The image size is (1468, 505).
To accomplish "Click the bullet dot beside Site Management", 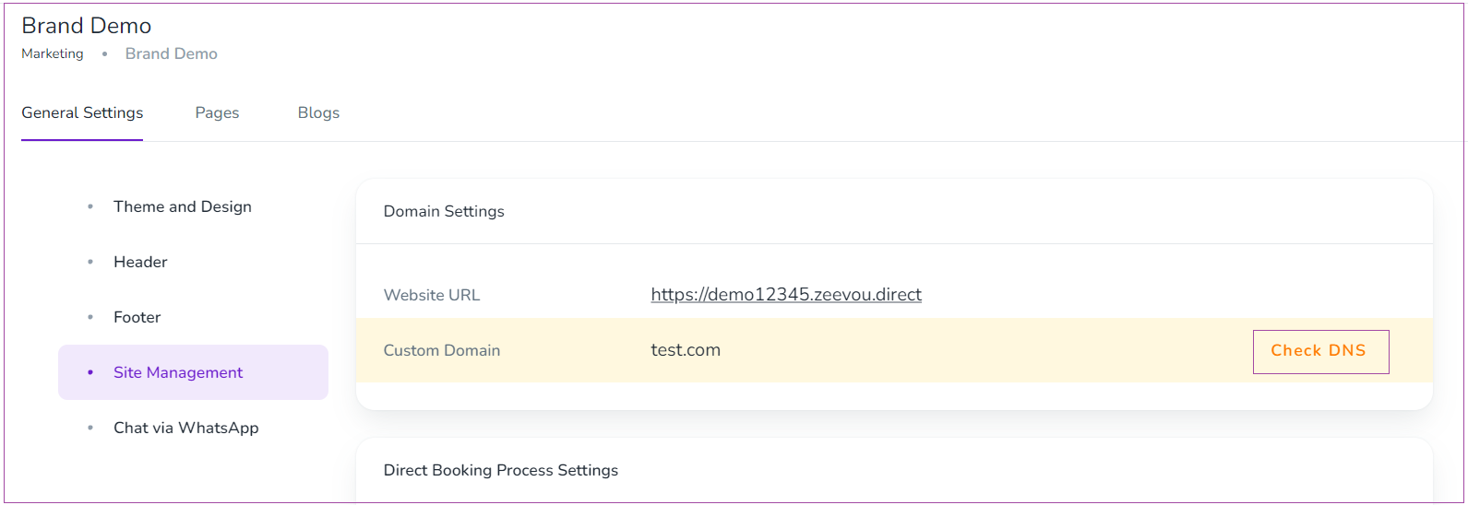I will 90,372.
